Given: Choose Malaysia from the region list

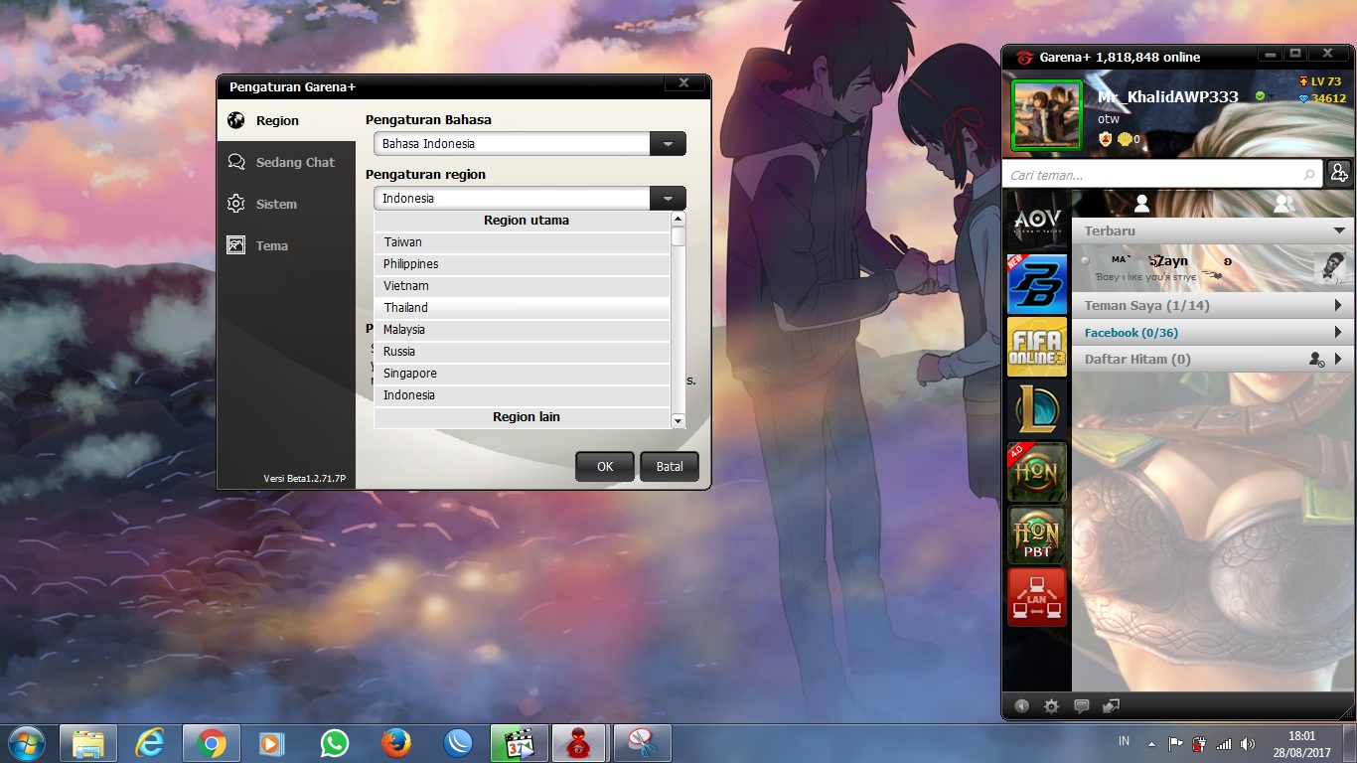Looking at the screenshot, I should [x=523, y=330].
